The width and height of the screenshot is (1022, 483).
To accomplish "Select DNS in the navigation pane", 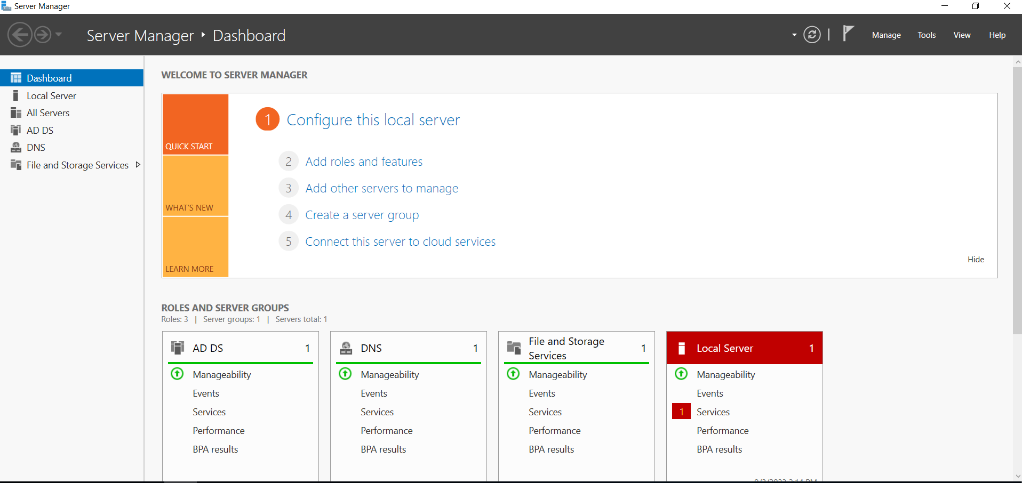I will [x=72, y=147].
